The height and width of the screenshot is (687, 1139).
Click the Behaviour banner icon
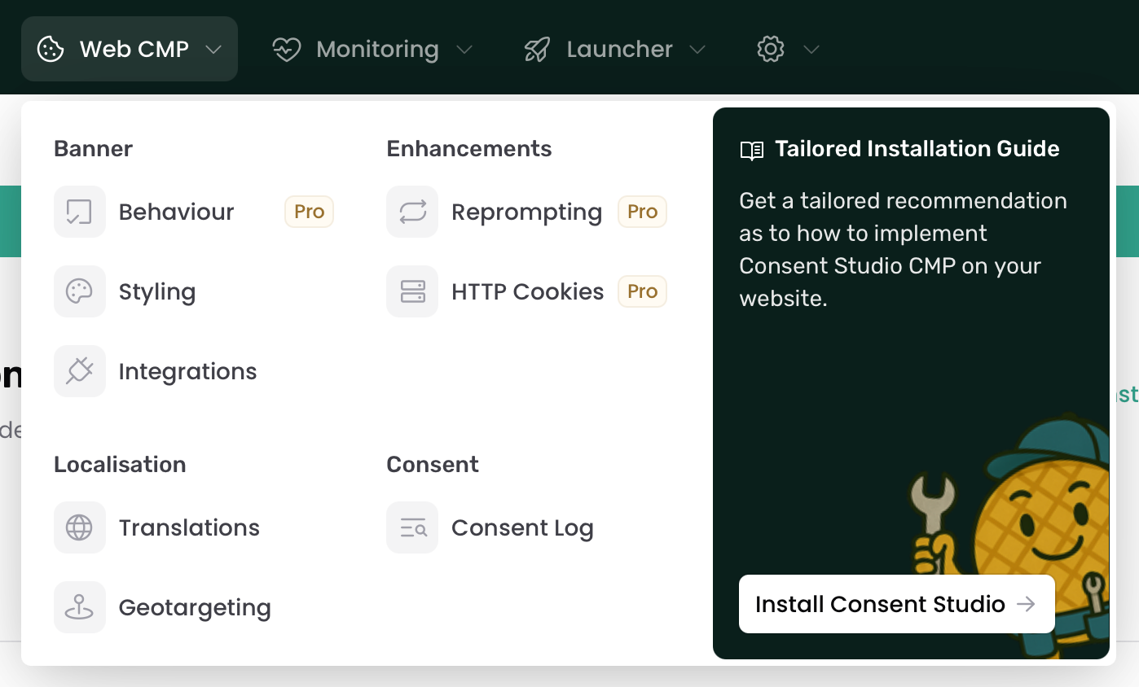(80, 212)
